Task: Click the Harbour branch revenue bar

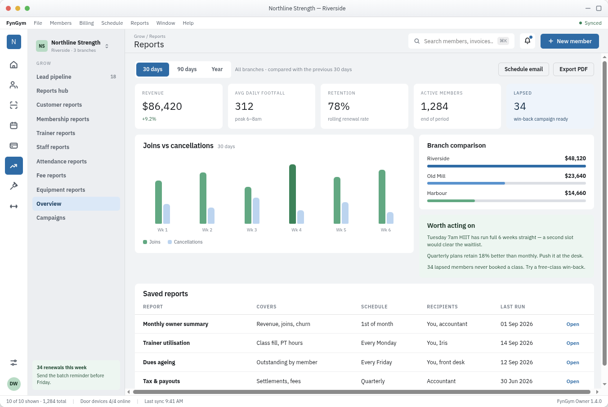Action: 506,201
